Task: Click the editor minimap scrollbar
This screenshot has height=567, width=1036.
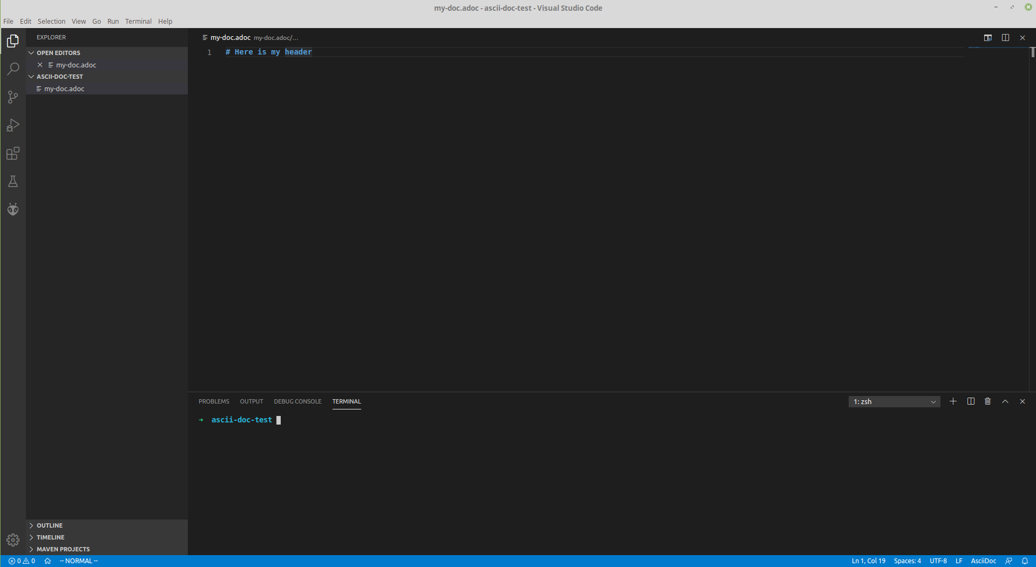Action: 1033,52
